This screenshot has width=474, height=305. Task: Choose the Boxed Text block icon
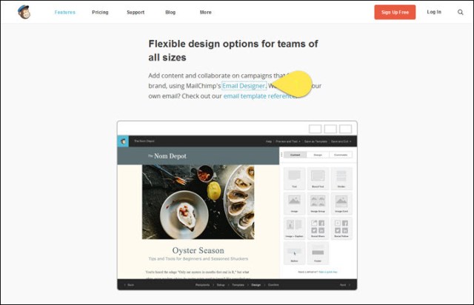click(318, 178)
